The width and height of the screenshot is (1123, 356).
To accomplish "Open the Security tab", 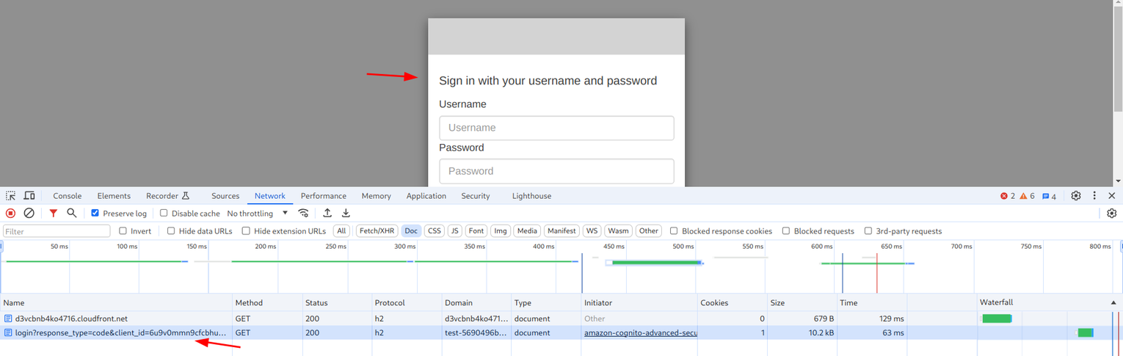I will (476, 196).
